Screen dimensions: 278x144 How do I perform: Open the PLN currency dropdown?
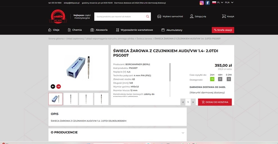click(229, 3)
